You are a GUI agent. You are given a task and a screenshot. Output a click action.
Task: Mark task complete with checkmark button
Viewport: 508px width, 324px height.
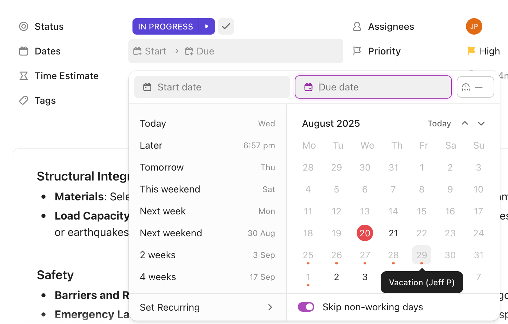tap(226, 26)
